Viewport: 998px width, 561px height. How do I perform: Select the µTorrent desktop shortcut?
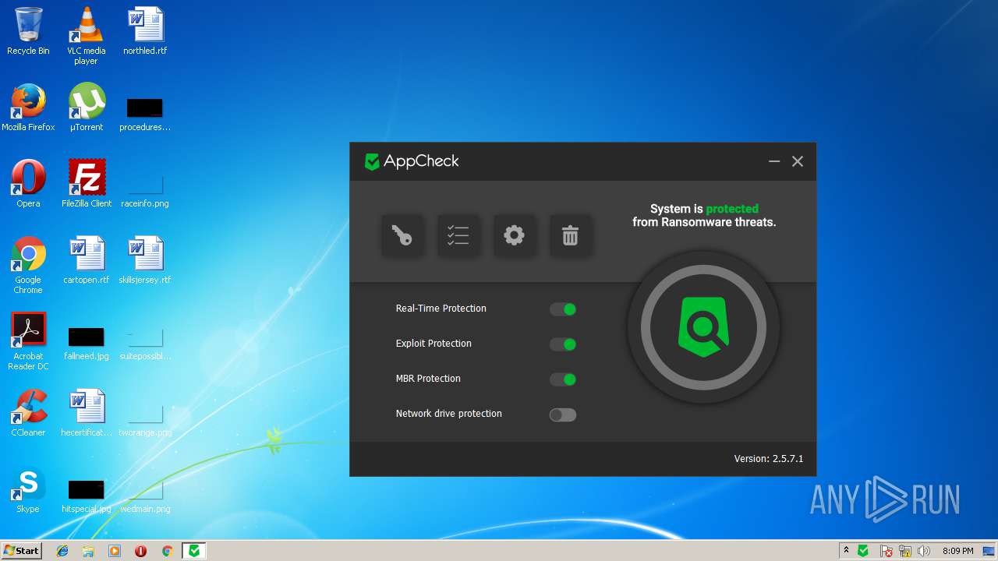click(86, 108)
